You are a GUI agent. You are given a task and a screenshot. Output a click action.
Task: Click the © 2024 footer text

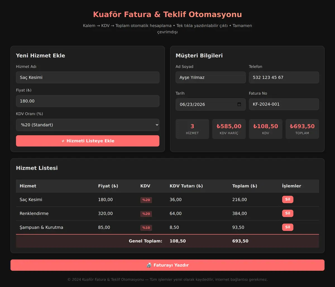167,279
